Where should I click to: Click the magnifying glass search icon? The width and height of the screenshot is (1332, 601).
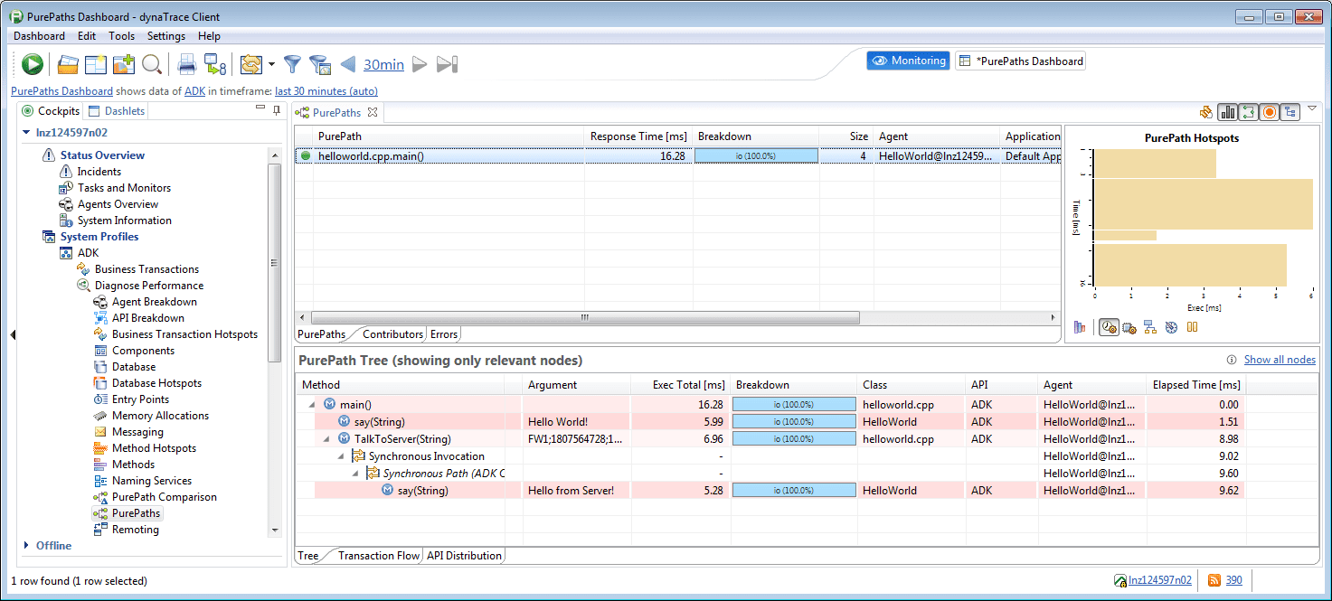click(x=152, y=64)
